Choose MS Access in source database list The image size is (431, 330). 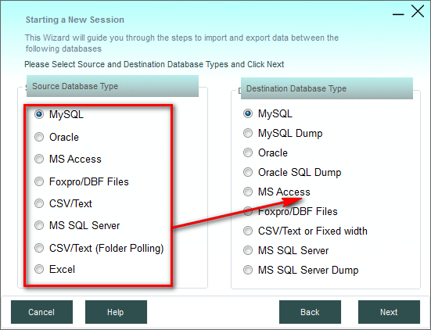pyautogui.click(x=39, y=159)
